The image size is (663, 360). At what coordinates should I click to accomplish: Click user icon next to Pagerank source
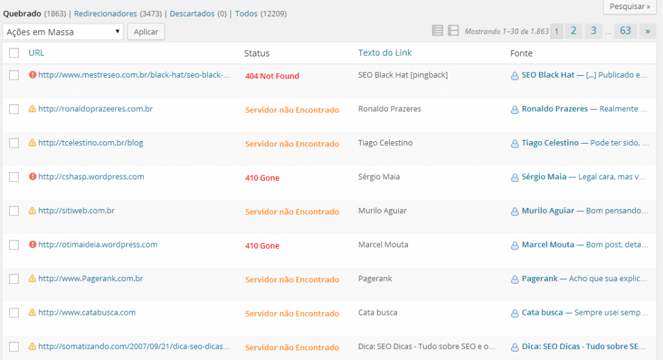tap(515, 279)
